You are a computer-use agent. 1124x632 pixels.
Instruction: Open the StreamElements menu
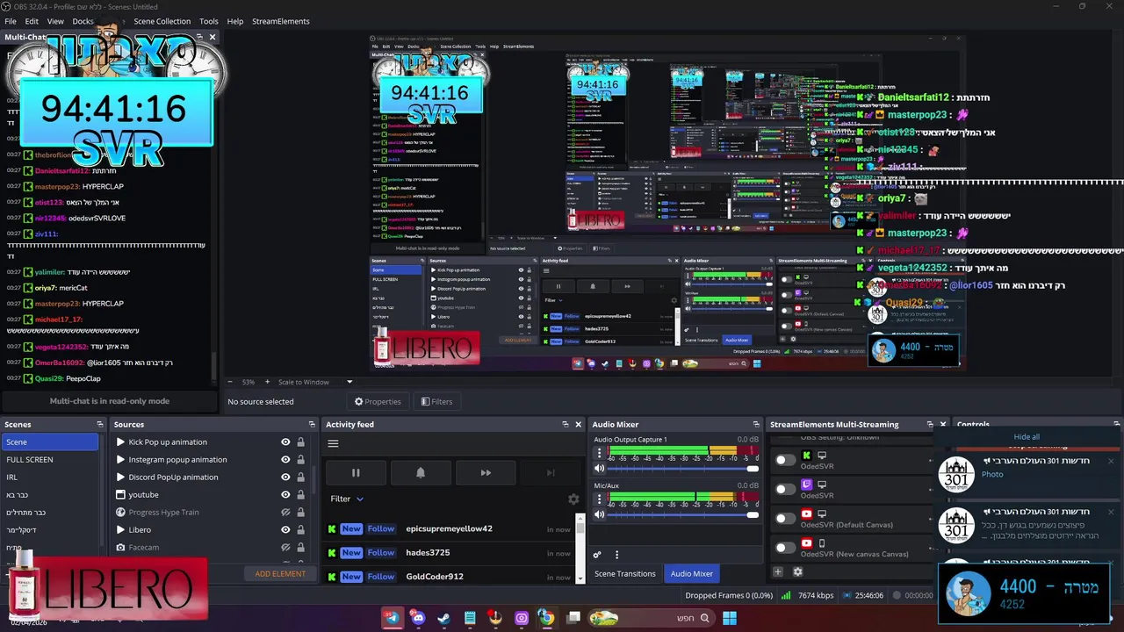tap(281, 21)
